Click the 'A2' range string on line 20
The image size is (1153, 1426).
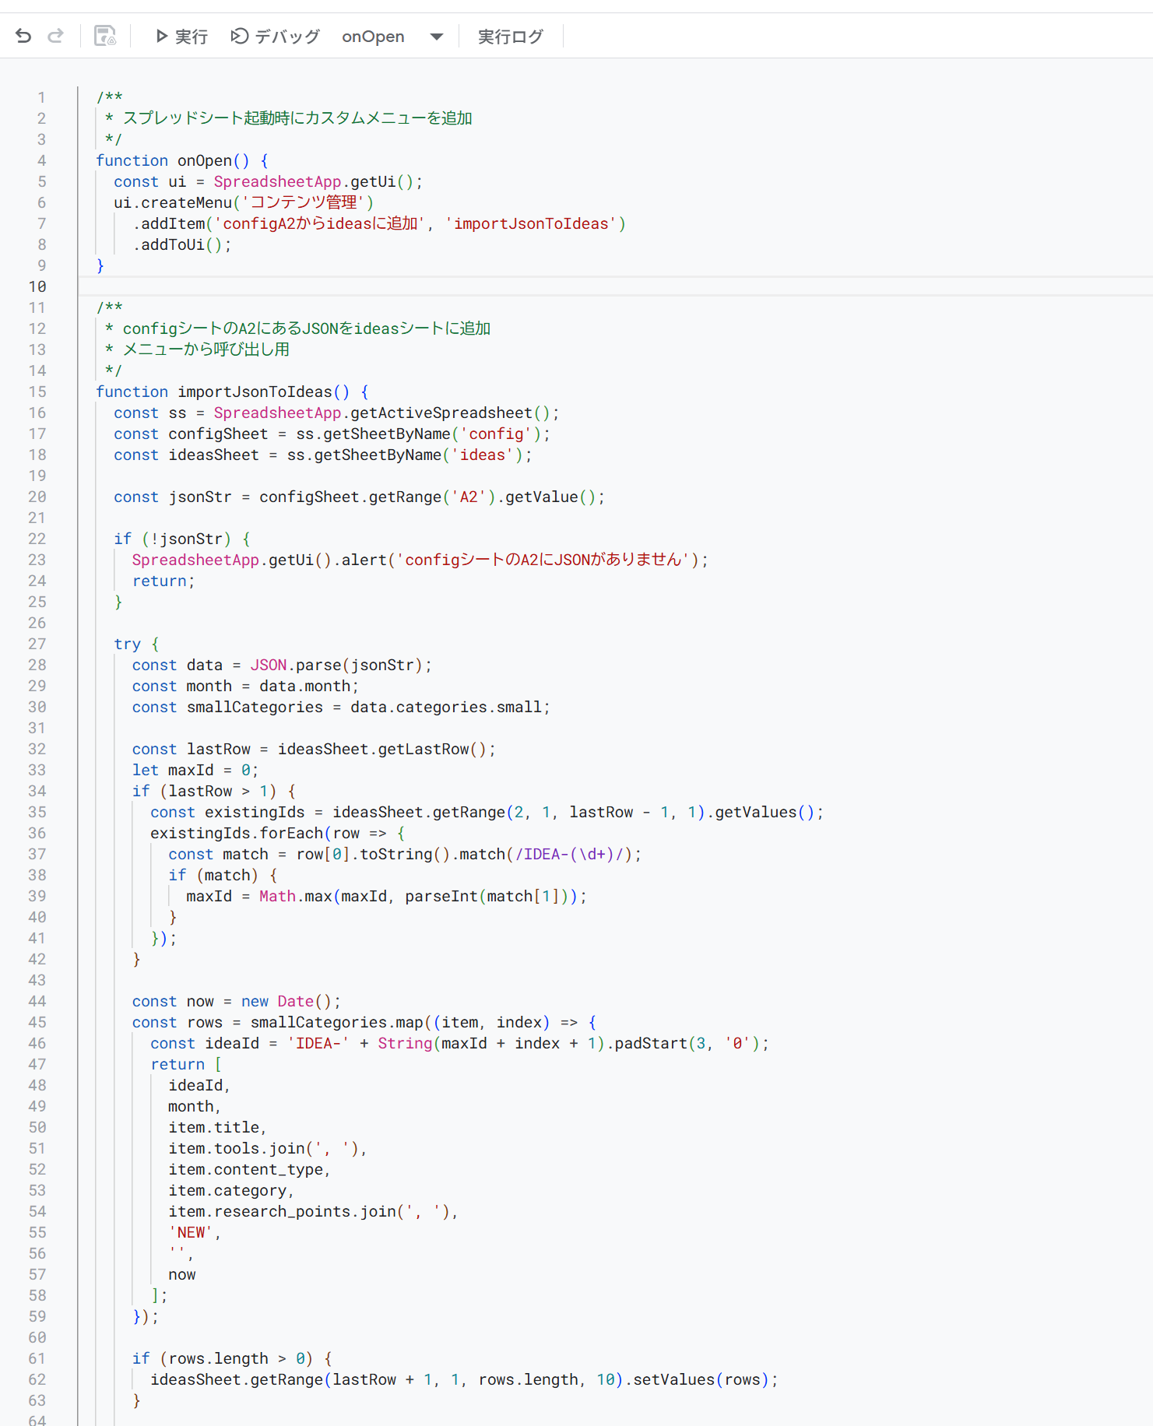pyautogui.click(x=469, y=497)
